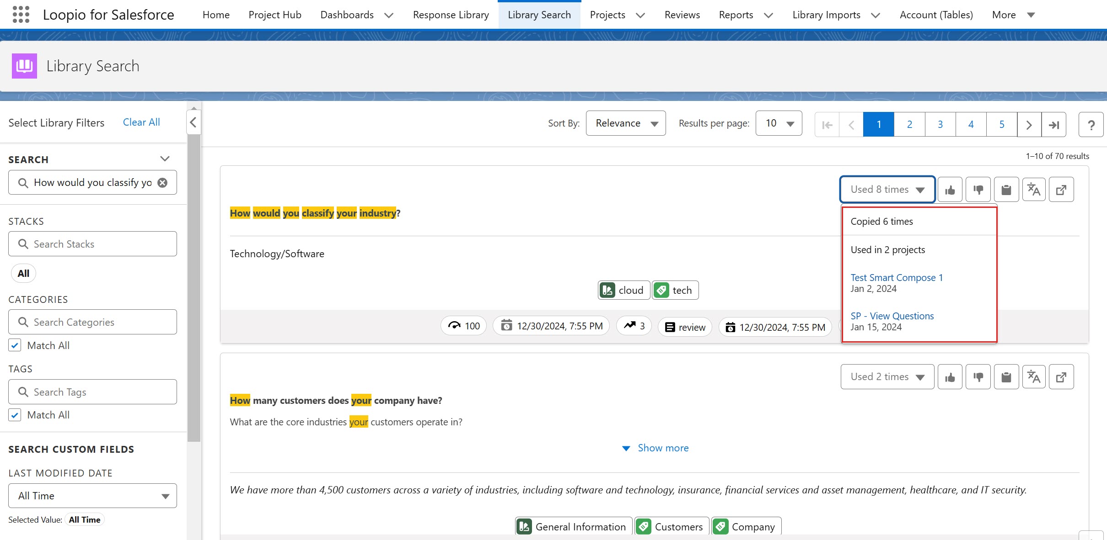Click the main search query field

(x=92, y=183)
